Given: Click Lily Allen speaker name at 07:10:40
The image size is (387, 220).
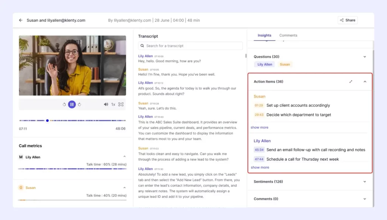Looking at the screenshot, I should click(146, 117).
